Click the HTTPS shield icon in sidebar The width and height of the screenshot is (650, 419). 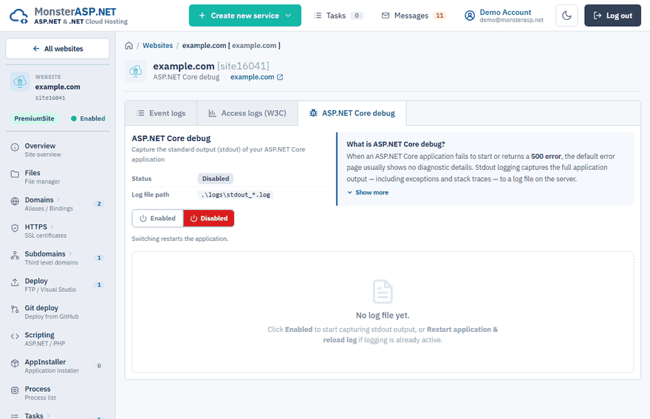point(15,228)
